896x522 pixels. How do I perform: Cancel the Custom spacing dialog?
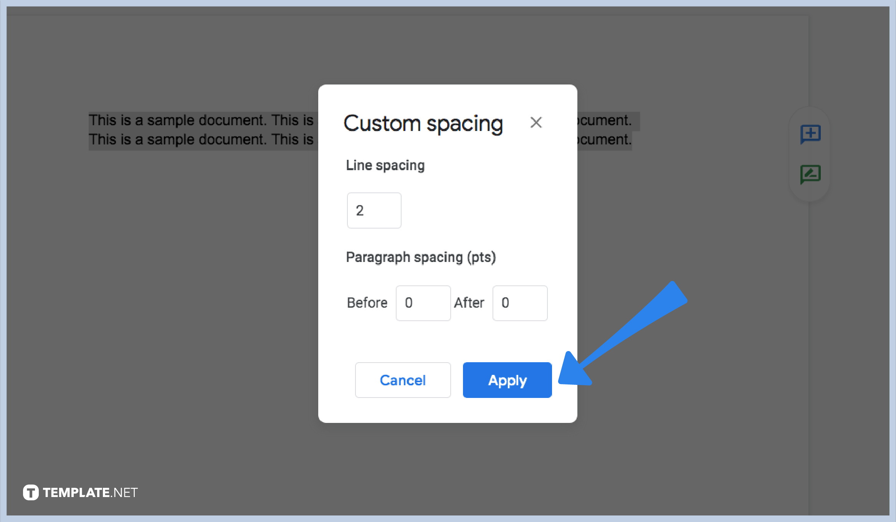[403, 380]
